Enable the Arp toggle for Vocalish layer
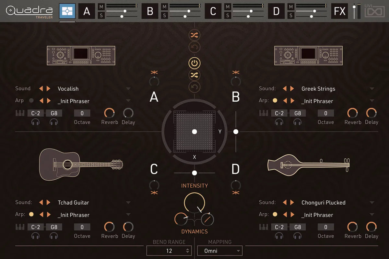The width and height of the screenshot is (389, 259). pyautogui.click(x=31, y=101)
